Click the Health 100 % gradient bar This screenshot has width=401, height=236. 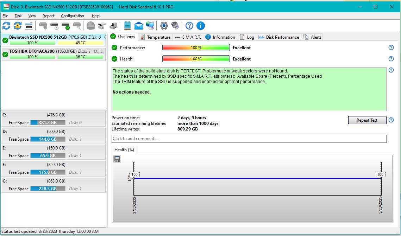[196, 59]
